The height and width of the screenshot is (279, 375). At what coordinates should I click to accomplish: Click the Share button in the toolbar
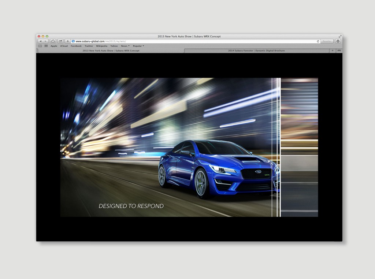point(60,41)
